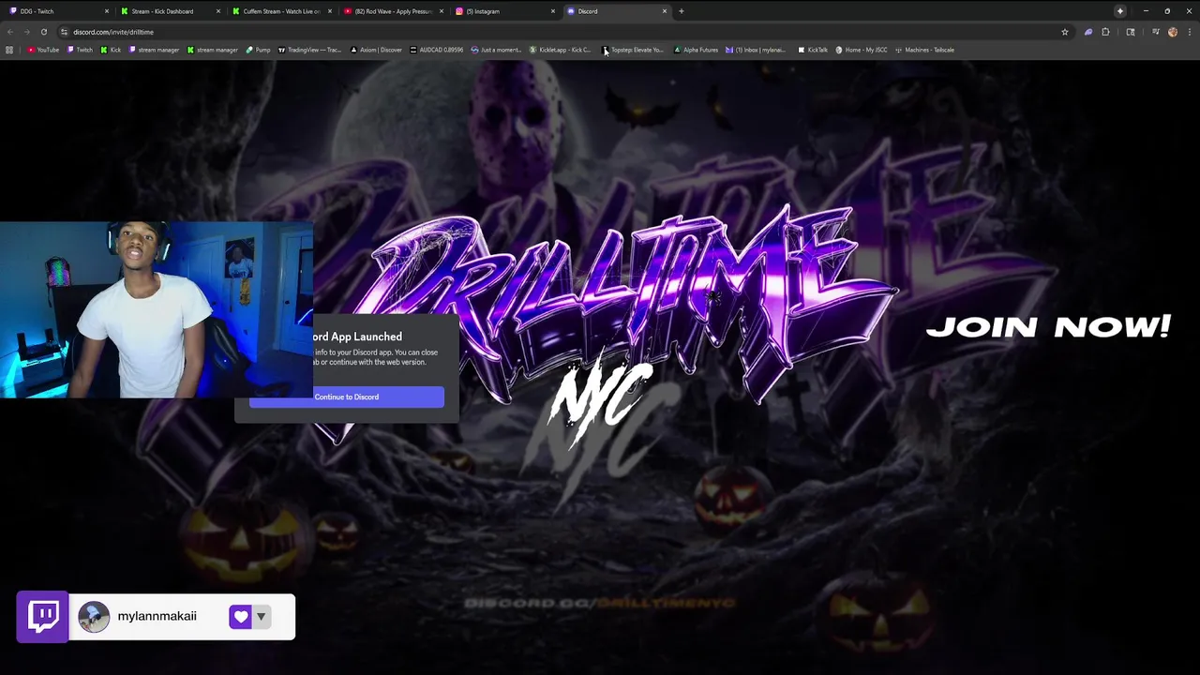Expand the arrow next to the heart icon
The height and width of the screenshot is (675, 1200).
[x=261, y=616]
